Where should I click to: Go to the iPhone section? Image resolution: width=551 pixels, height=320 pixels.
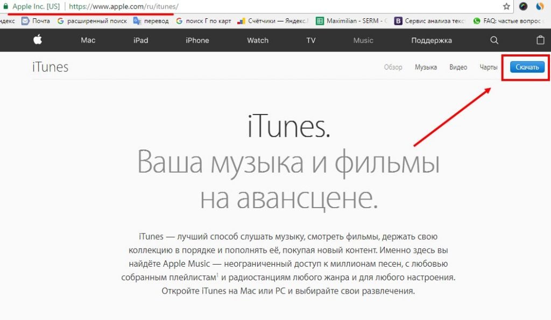pos(197,40)
